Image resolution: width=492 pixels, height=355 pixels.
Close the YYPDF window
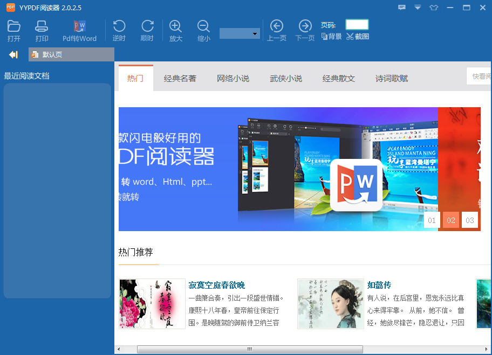[483, 8]
